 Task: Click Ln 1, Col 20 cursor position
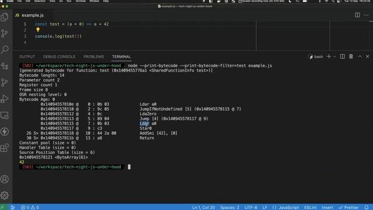click(203, 208)
